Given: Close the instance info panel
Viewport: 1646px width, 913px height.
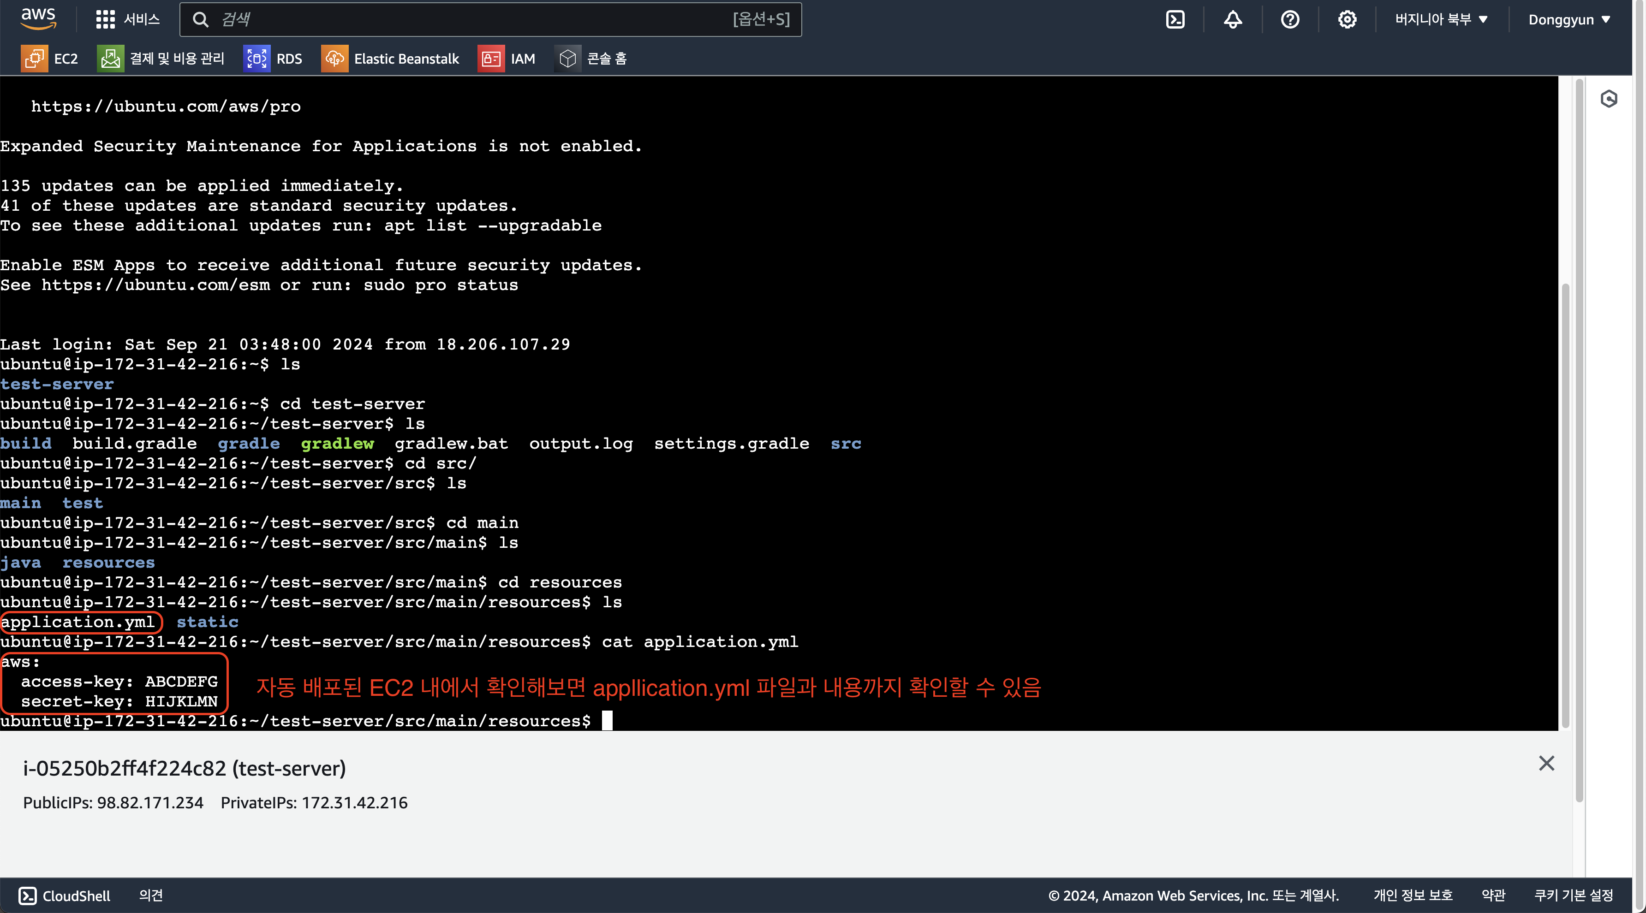Looking at the screenshot, I should pos(1546,763).
